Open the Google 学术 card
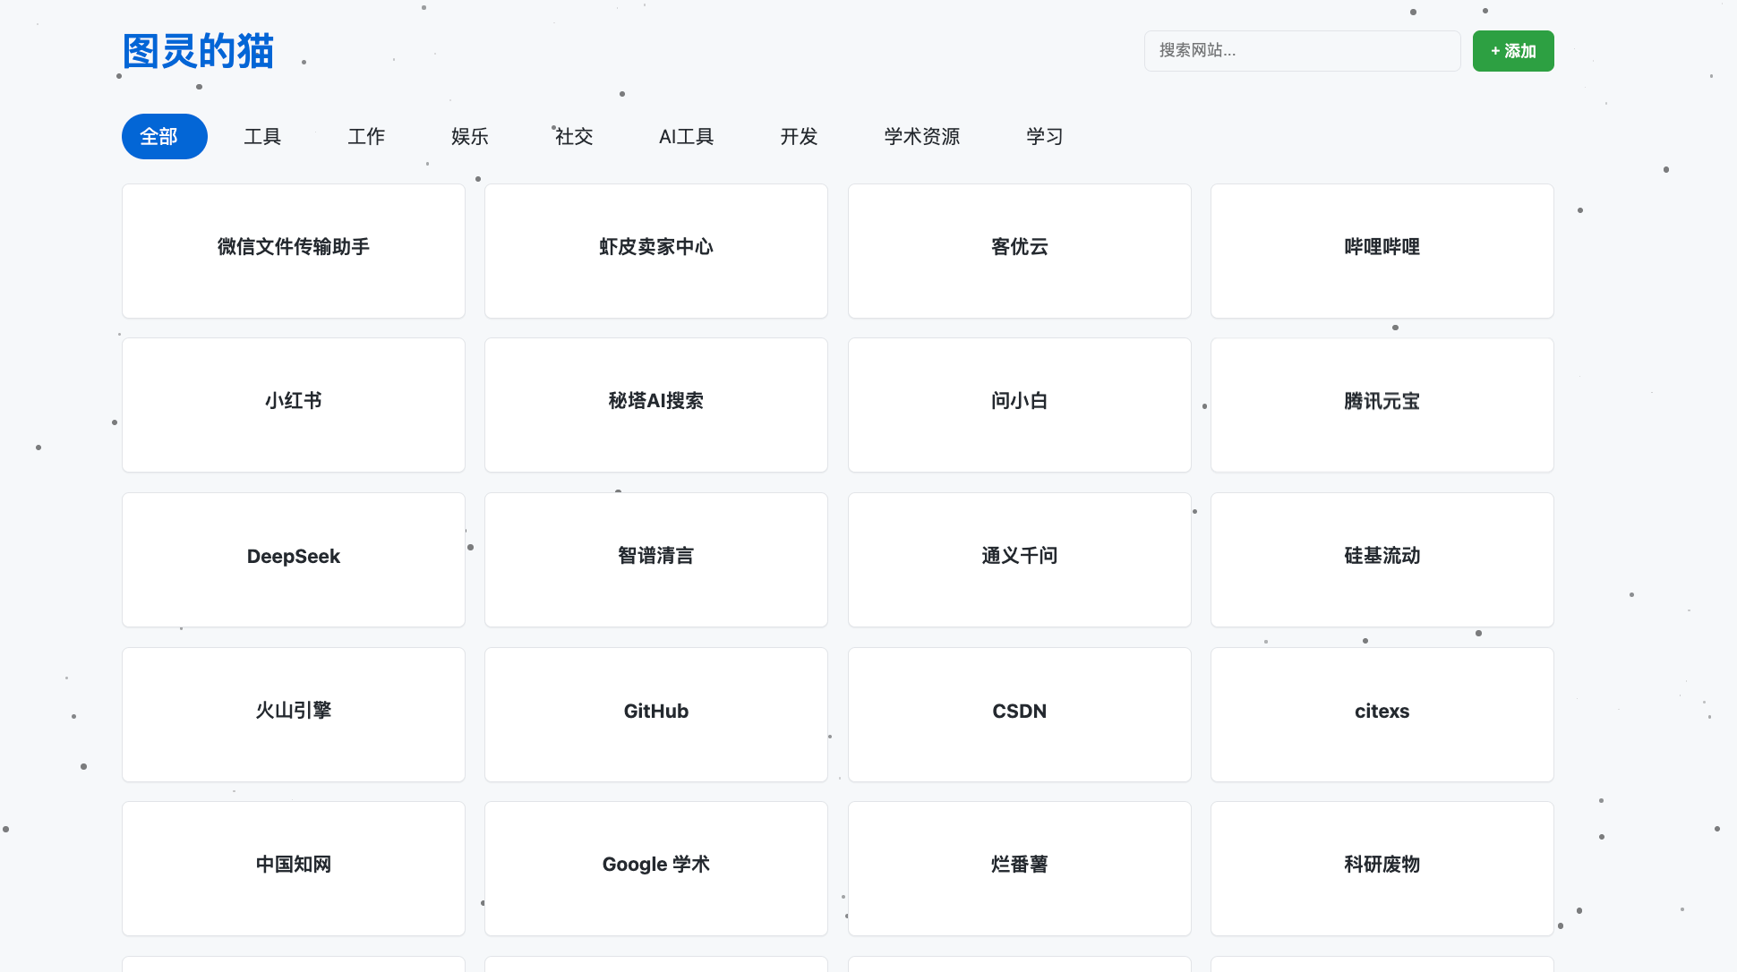1737x972 pixels. 655,868
